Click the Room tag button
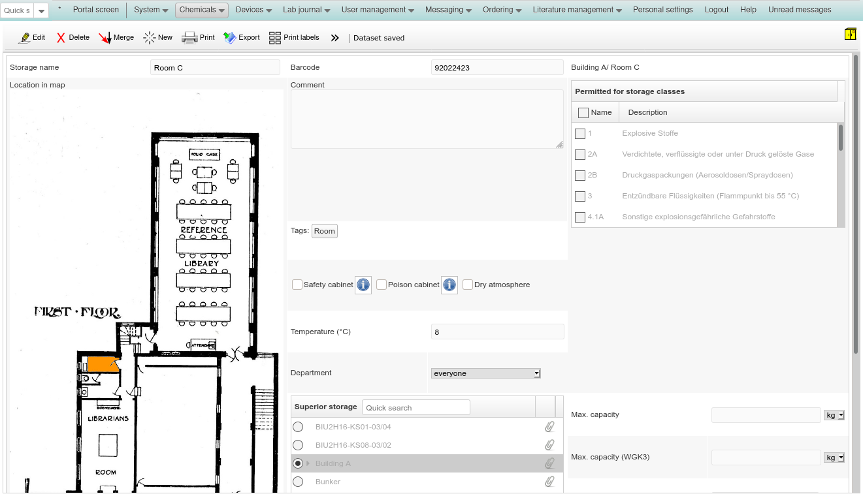The width and height of the screenshot is (863, 496). [324, 231]
